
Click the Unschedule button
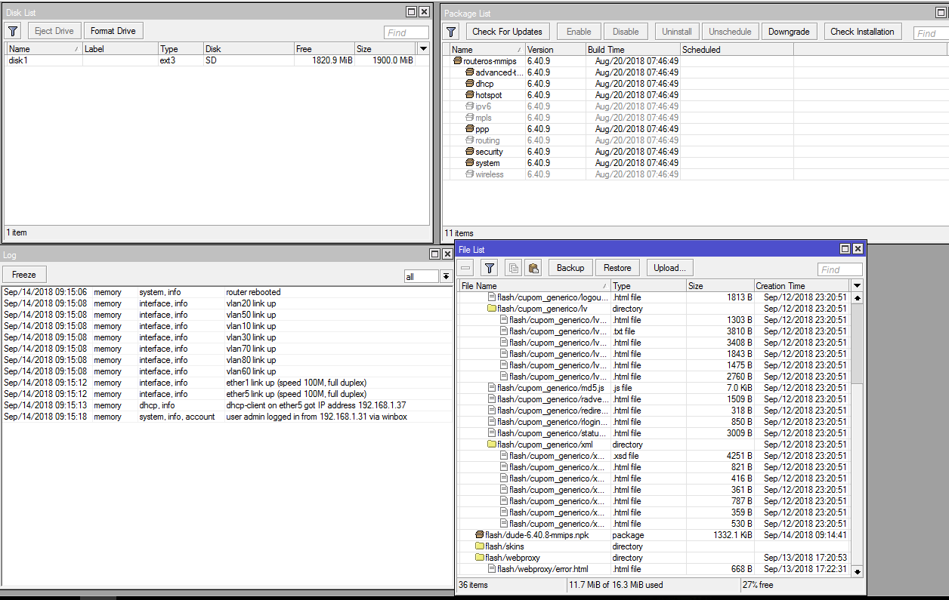(x=730, y=32)
